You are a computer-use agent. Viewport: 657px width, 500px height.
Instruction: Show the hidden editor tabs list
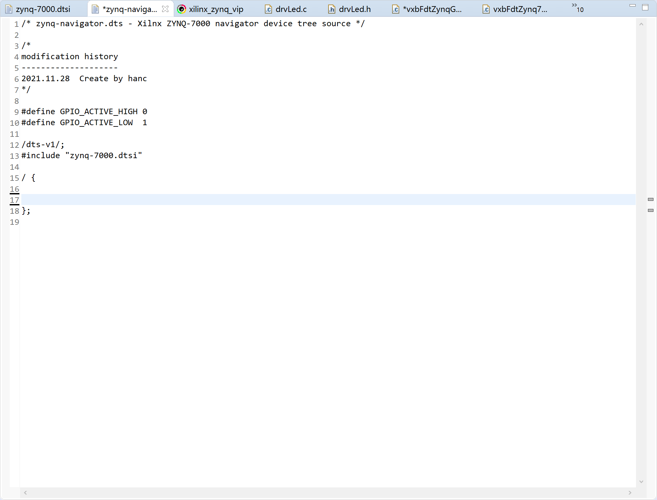tap(577, 8)
